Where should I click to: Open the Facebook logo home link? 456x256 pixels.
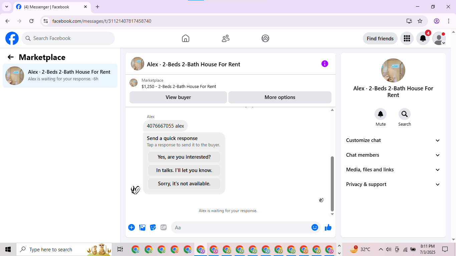[12, 38]
